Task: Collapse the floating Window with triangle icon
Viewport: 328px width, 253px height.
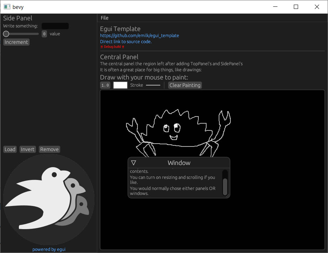Action: click(134, 162)
